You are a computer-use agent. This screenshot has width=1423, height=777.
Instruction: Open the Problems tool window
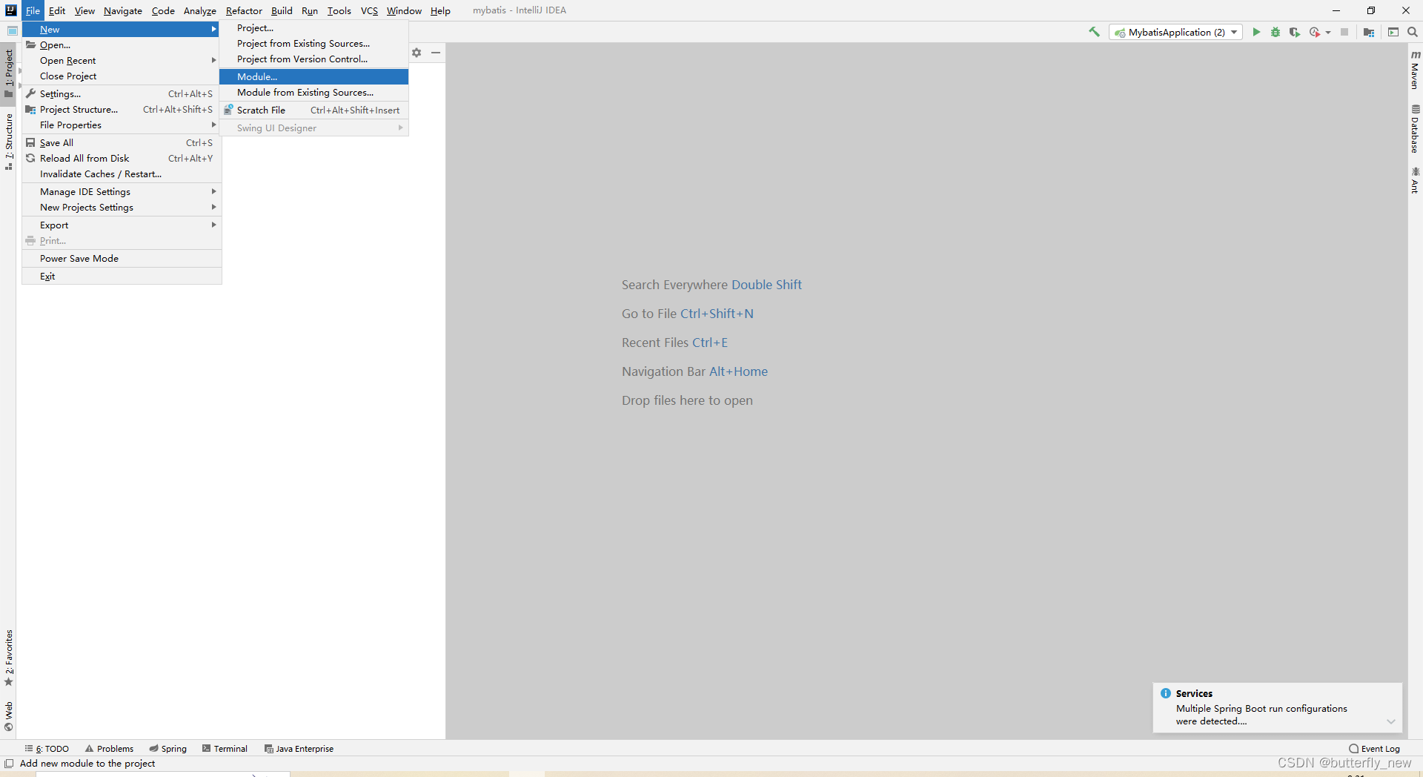(x=109, y=749)
